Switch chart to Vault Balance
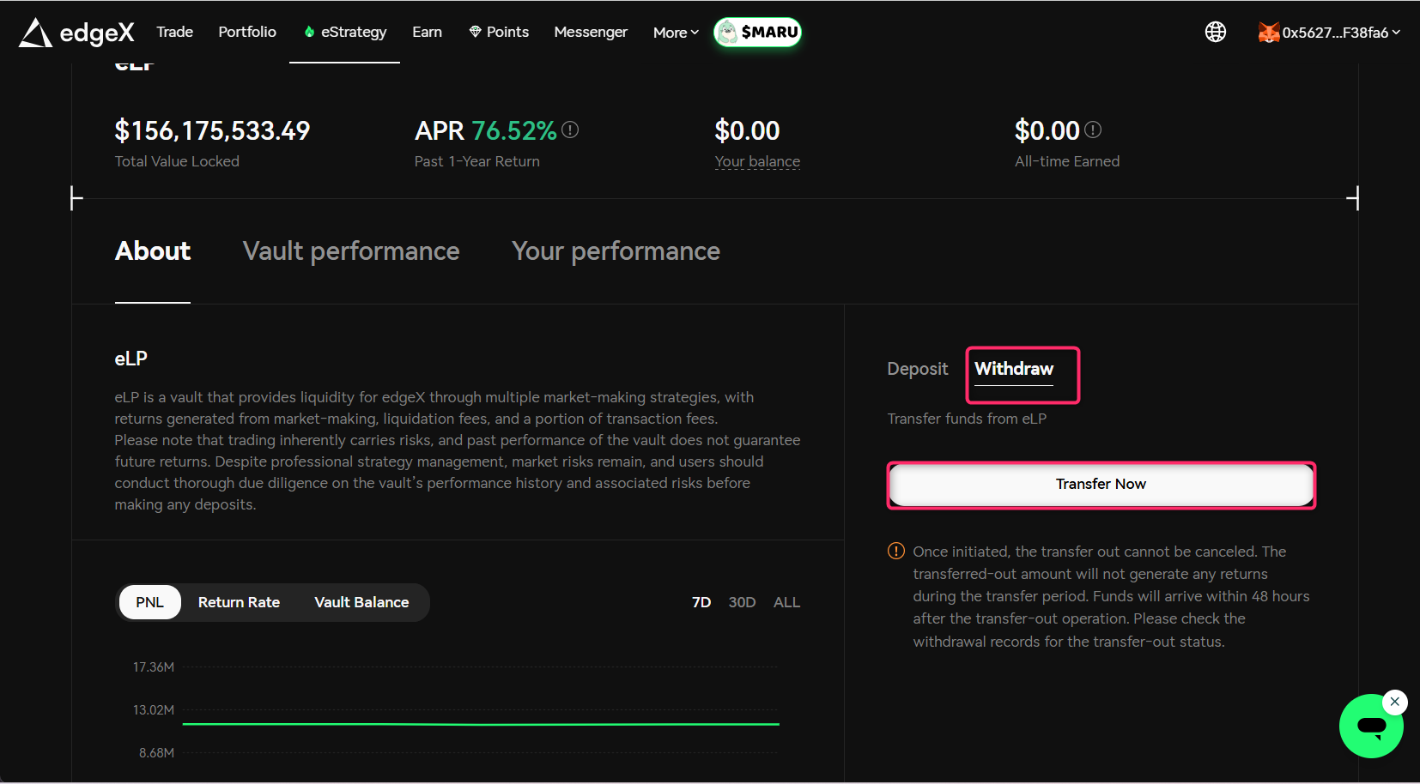 click(361, 602)
